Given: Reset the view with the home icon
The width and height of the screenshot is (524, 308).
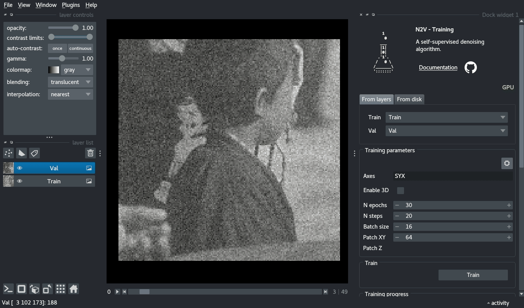Looking at the screenshot, I should click(73, 289).
